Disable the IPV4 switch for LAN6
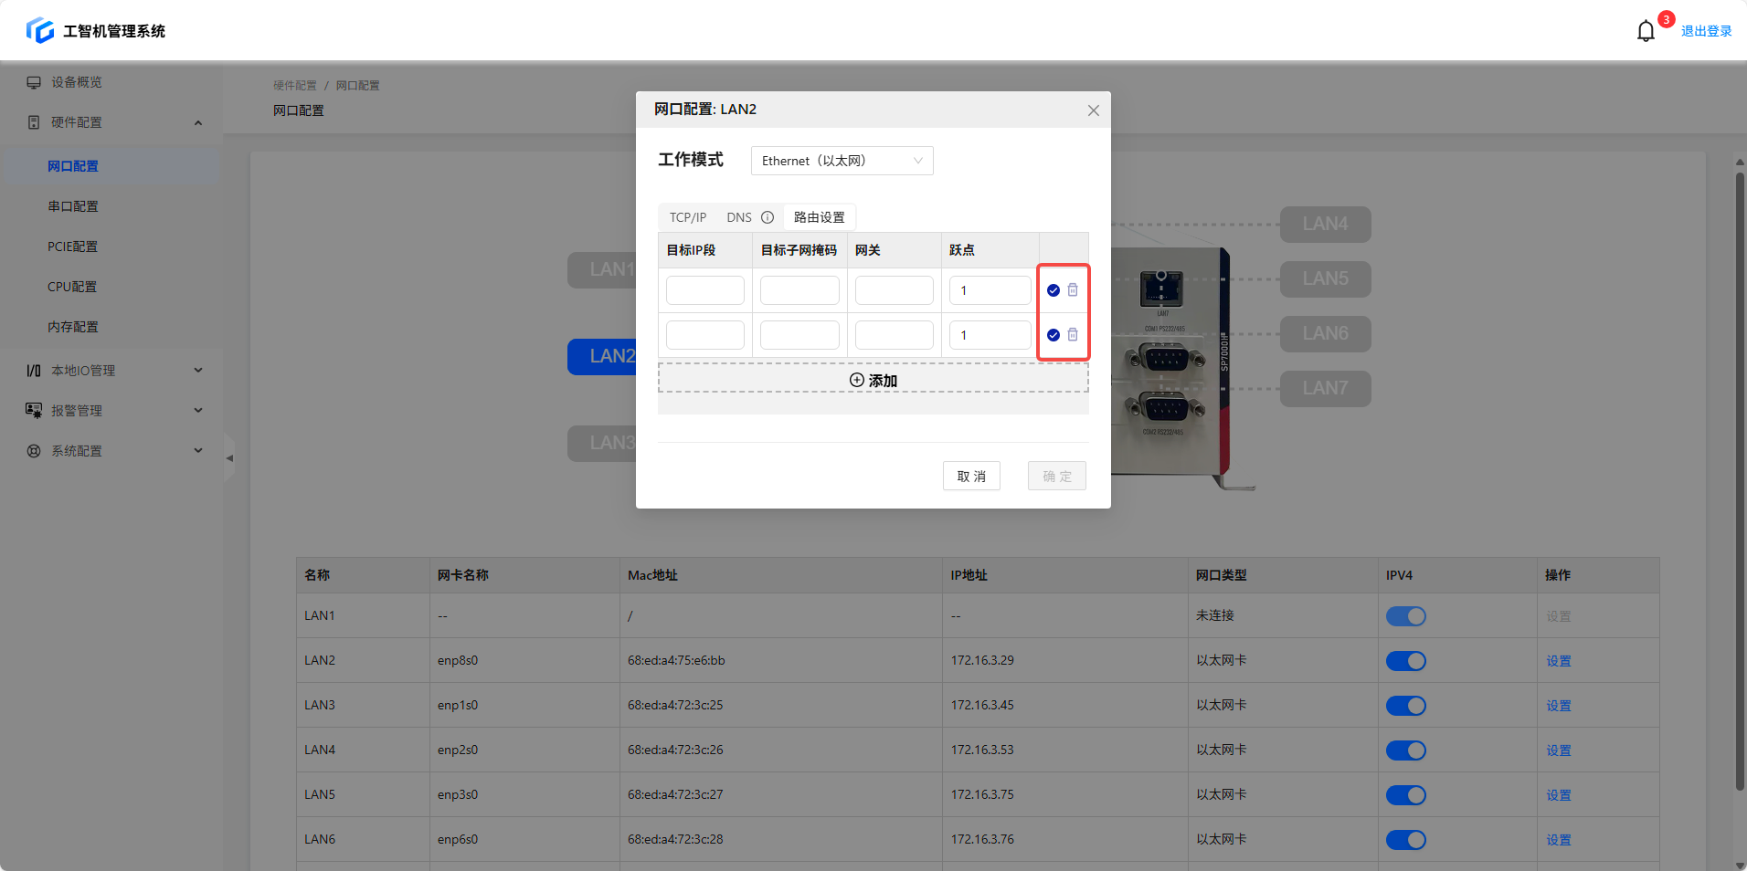 (x=1405, y=840)
